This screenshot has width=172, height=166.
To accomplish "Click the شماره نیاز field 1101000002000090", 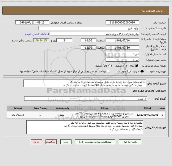I will (122, 22).
